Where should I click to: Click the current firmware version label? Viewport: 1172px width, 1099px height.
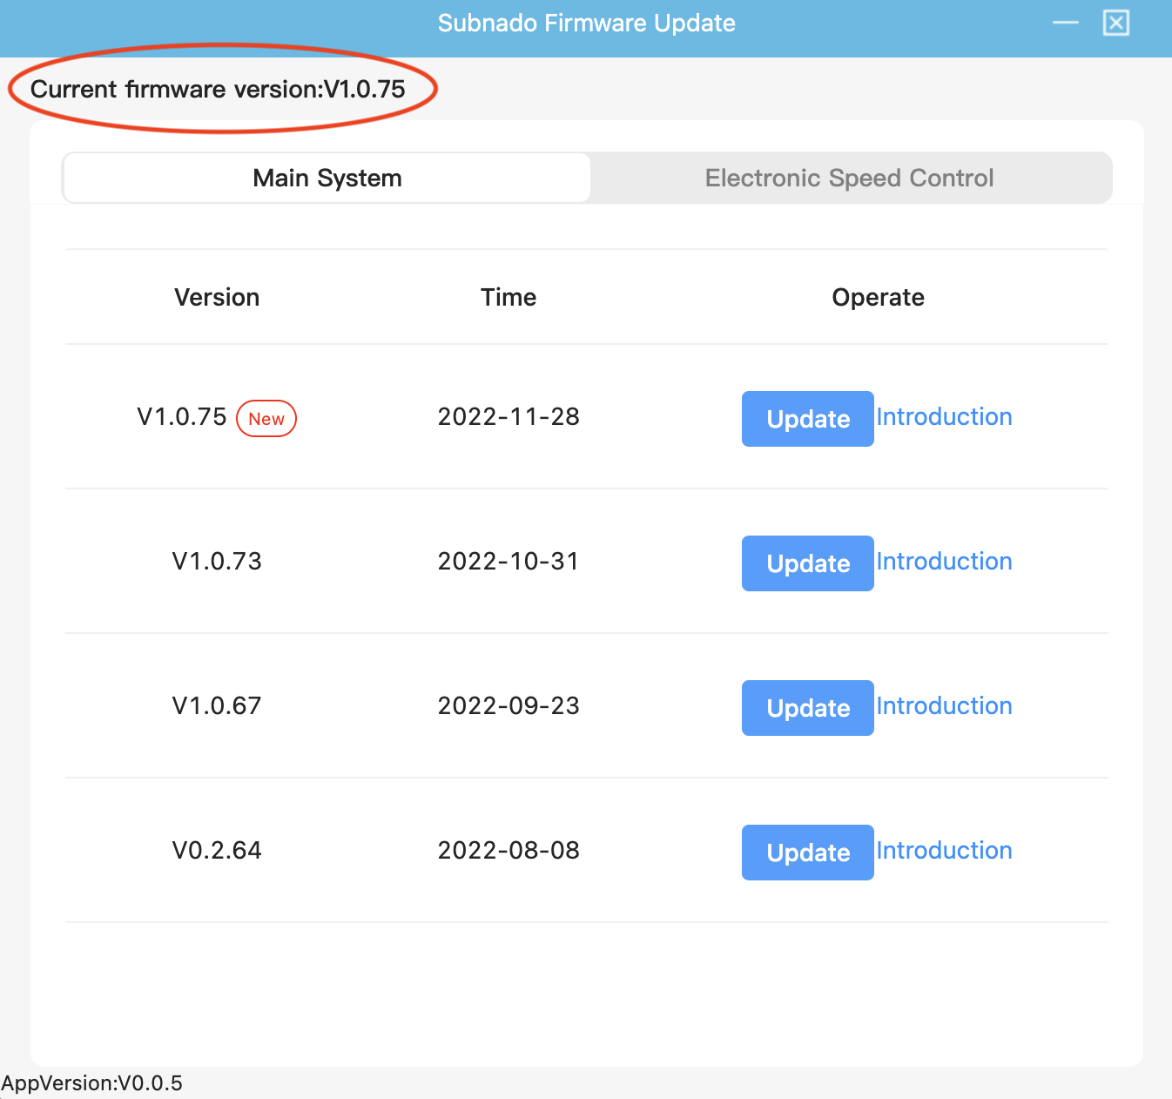click(218, 90)
